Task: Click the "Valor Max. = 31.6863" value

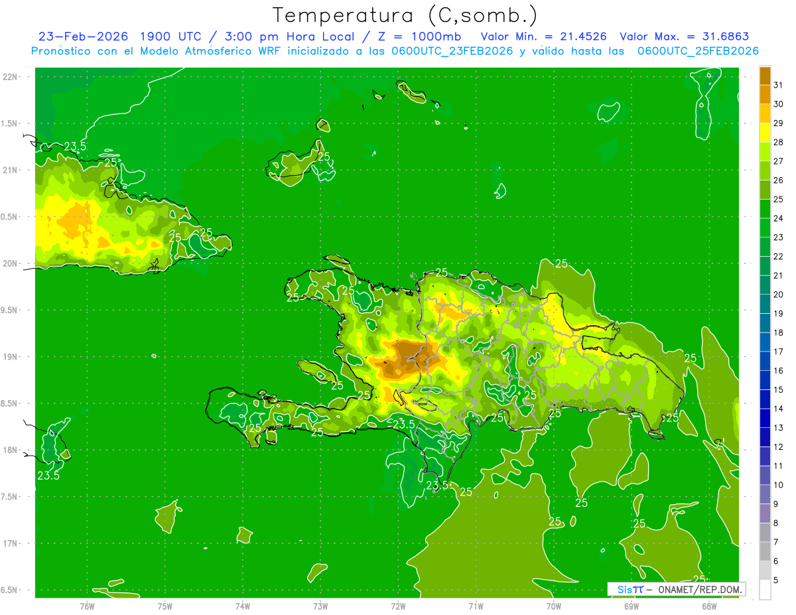Action: 685,36
